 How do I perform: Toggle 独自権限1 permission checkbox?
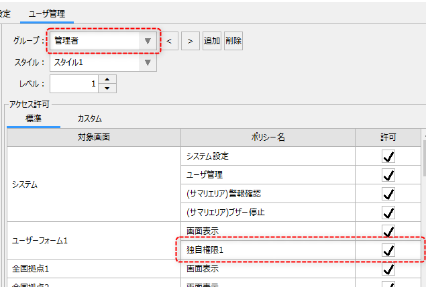click(x=388, y=250)
